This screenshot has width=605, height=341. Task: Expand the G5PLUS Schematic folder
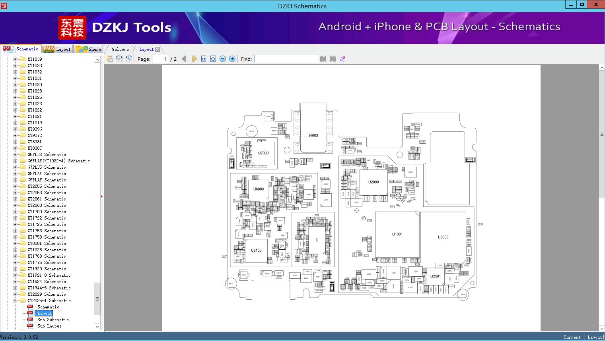pos(16,154)
